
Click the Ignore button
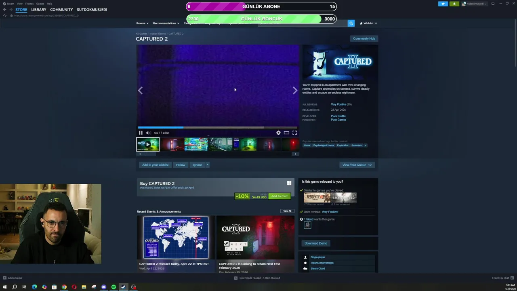click(197, 165)
